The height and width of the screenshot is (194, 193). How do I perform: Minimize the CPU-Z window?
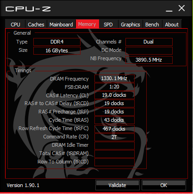(169, 9)
